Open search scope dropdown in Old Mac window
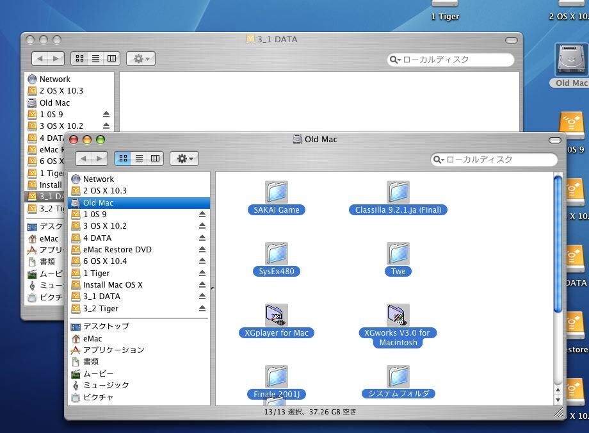589x433 pixels. coord(439,159)
